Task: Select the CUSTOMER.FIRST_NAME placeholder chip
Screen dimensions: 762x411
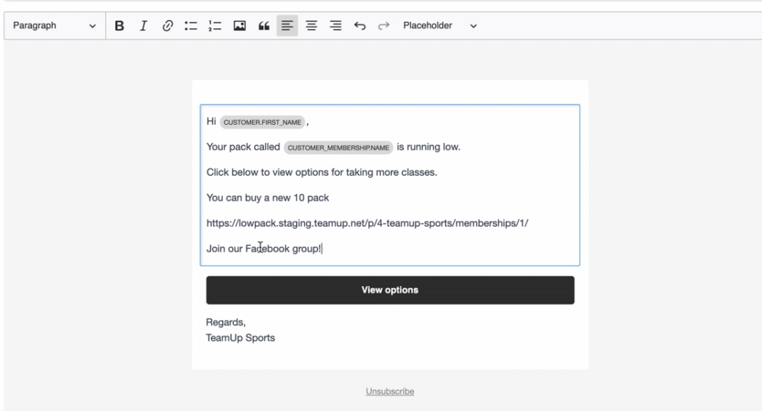Action: (x=263, y=122)
